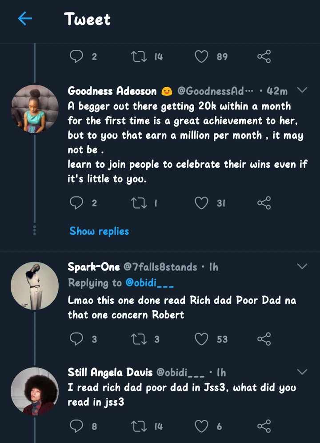Open the @obidi___ mention link
Image resolution: width=320 pixels, height=443 pixels.
(x=149, y=283)
